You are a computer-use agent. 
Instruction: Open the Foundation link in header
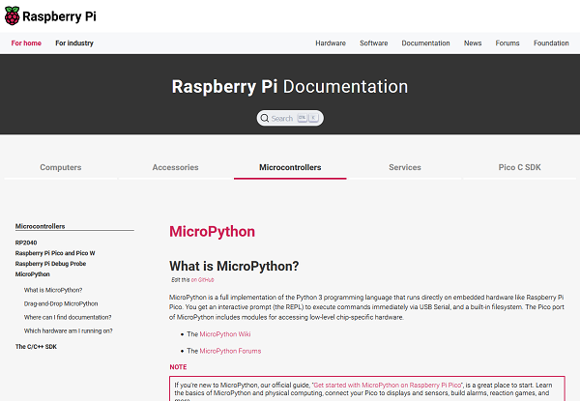coord(551,43)
